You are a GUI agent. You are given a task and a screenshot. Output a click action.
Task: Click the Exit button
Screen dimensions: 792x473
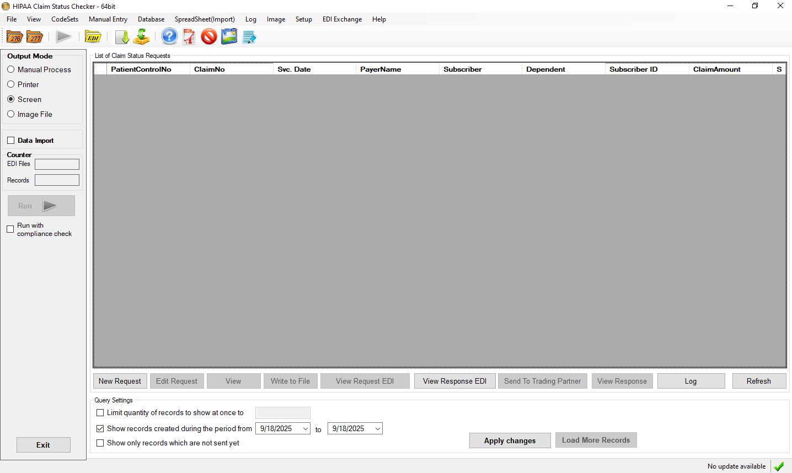pyautogui.click(x=44, y=445)
